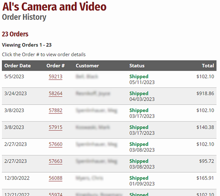
Task: Click Shipped status for order 56088
Action: (x=139, y=178)
